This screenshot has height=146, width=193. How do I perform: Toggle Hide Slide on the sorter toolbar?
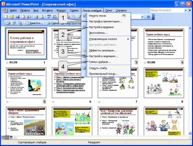point(8,23)
